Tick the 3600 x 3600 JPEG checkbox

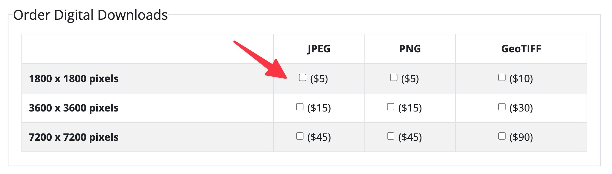300,107
